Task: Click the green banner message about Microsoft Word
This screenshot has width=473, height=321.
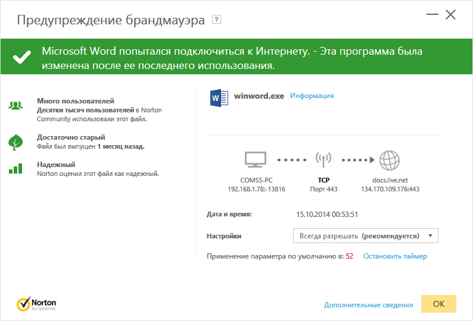Action: coord(232,58)
